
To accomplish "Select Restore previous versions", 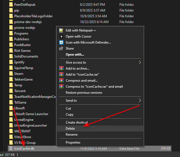I will (100, 93).
